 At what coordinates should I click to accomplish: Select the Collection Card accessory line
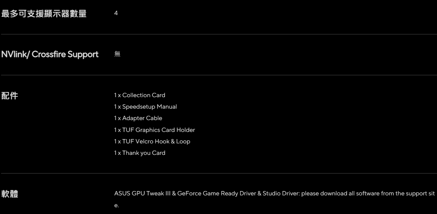click(140, 95)
